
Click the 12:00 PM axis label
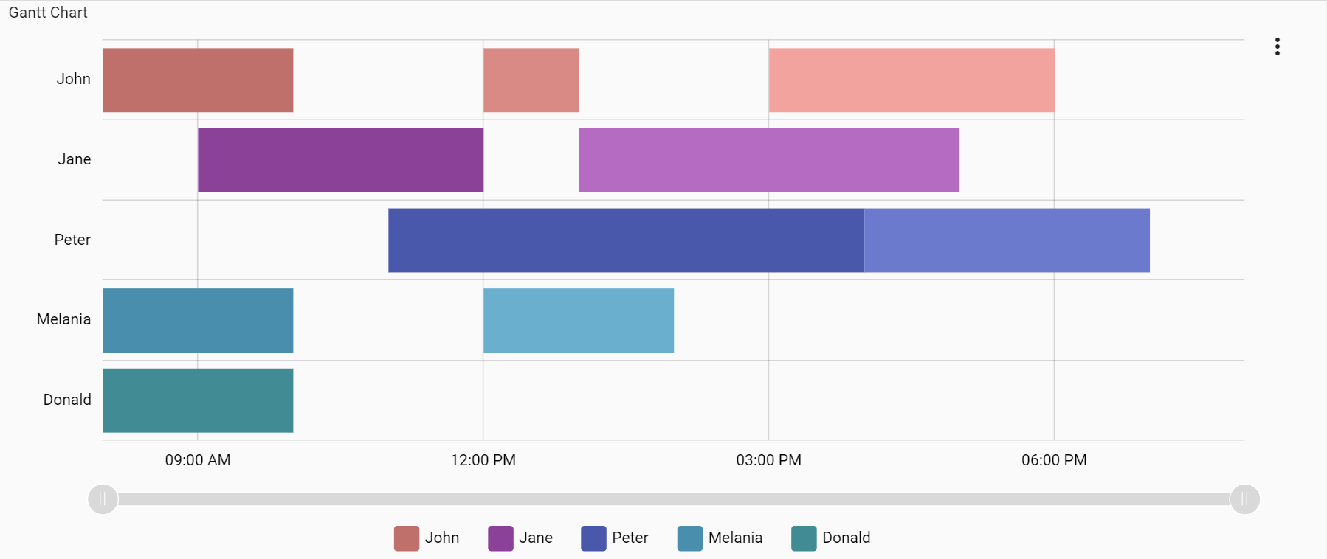pyautogui.click(x=483, y=460)
